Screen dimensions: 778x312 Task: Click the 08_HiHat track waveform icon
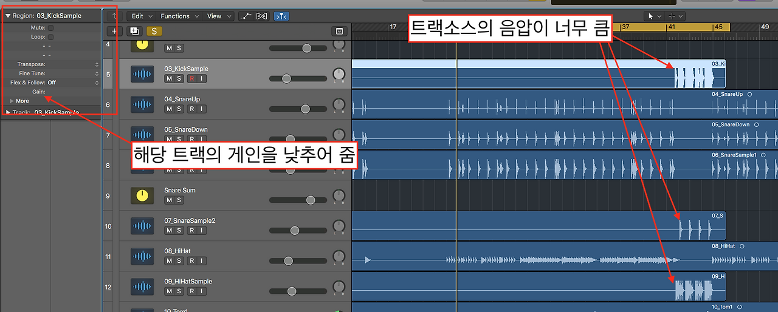(x=142, y=256)
